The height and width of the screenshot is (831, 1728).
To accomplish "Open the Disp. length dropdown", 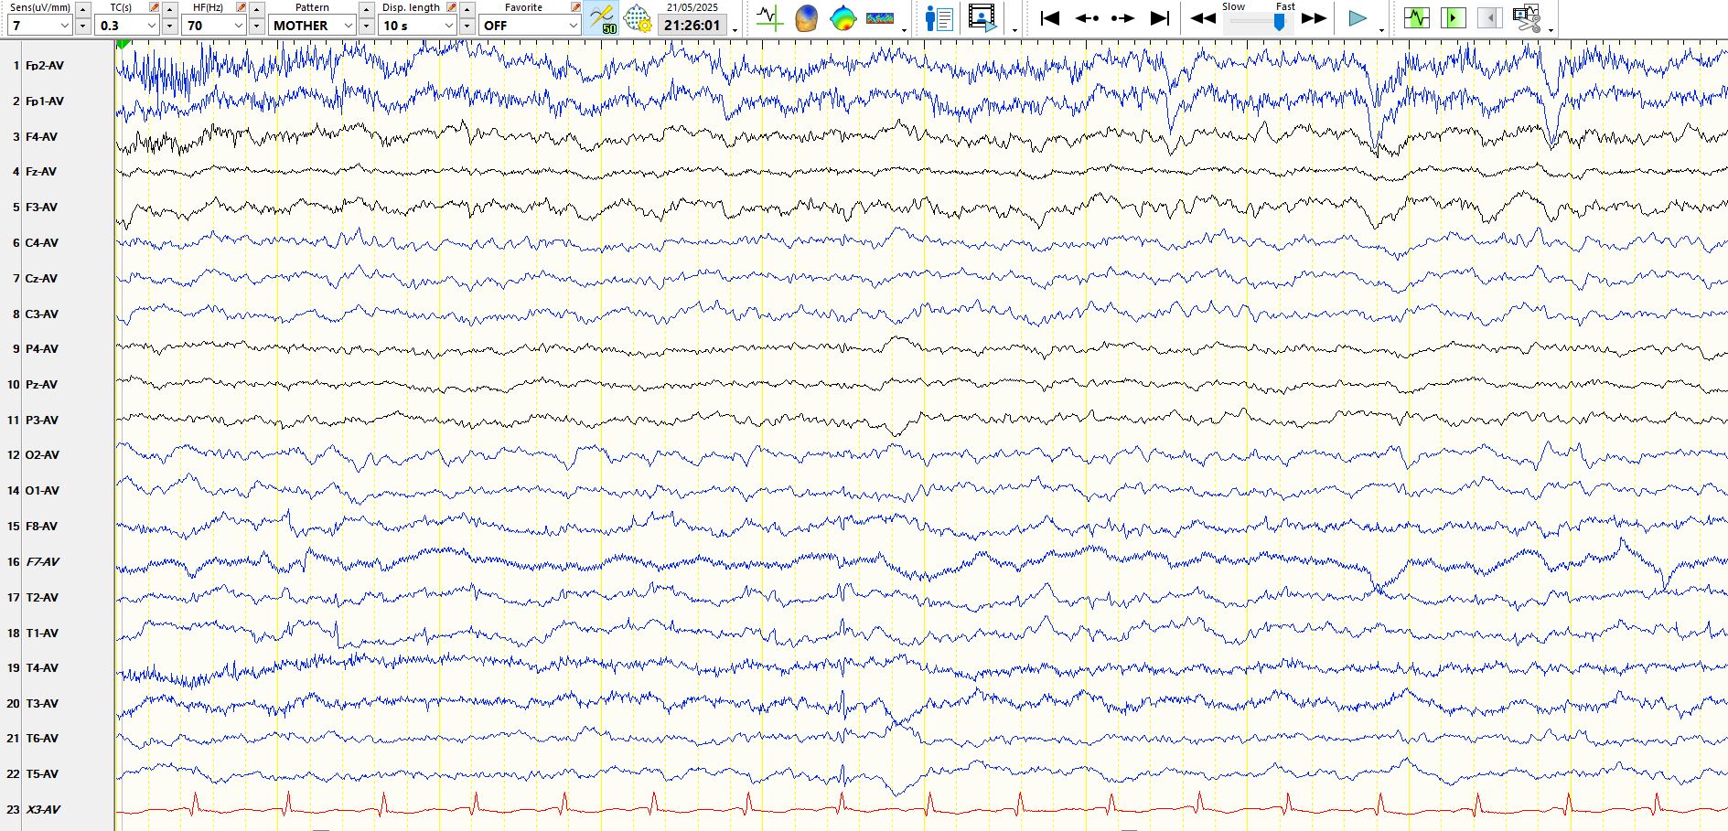I will click(417, 26).
